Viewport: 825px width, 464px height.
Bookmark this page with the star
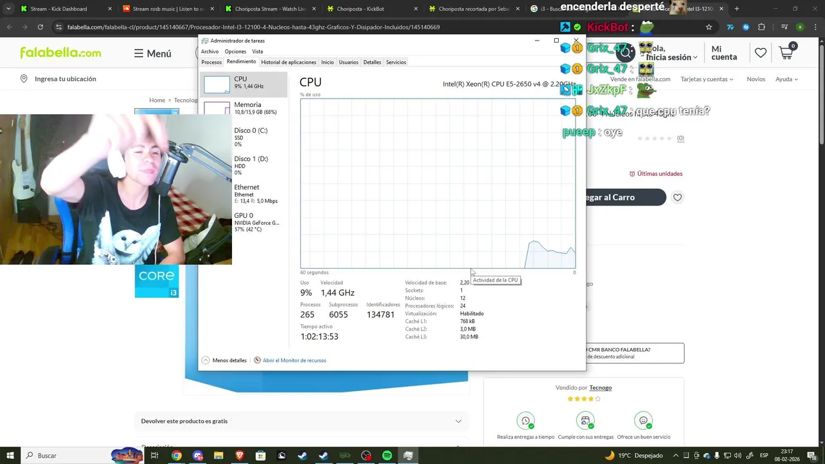(709, 27)
